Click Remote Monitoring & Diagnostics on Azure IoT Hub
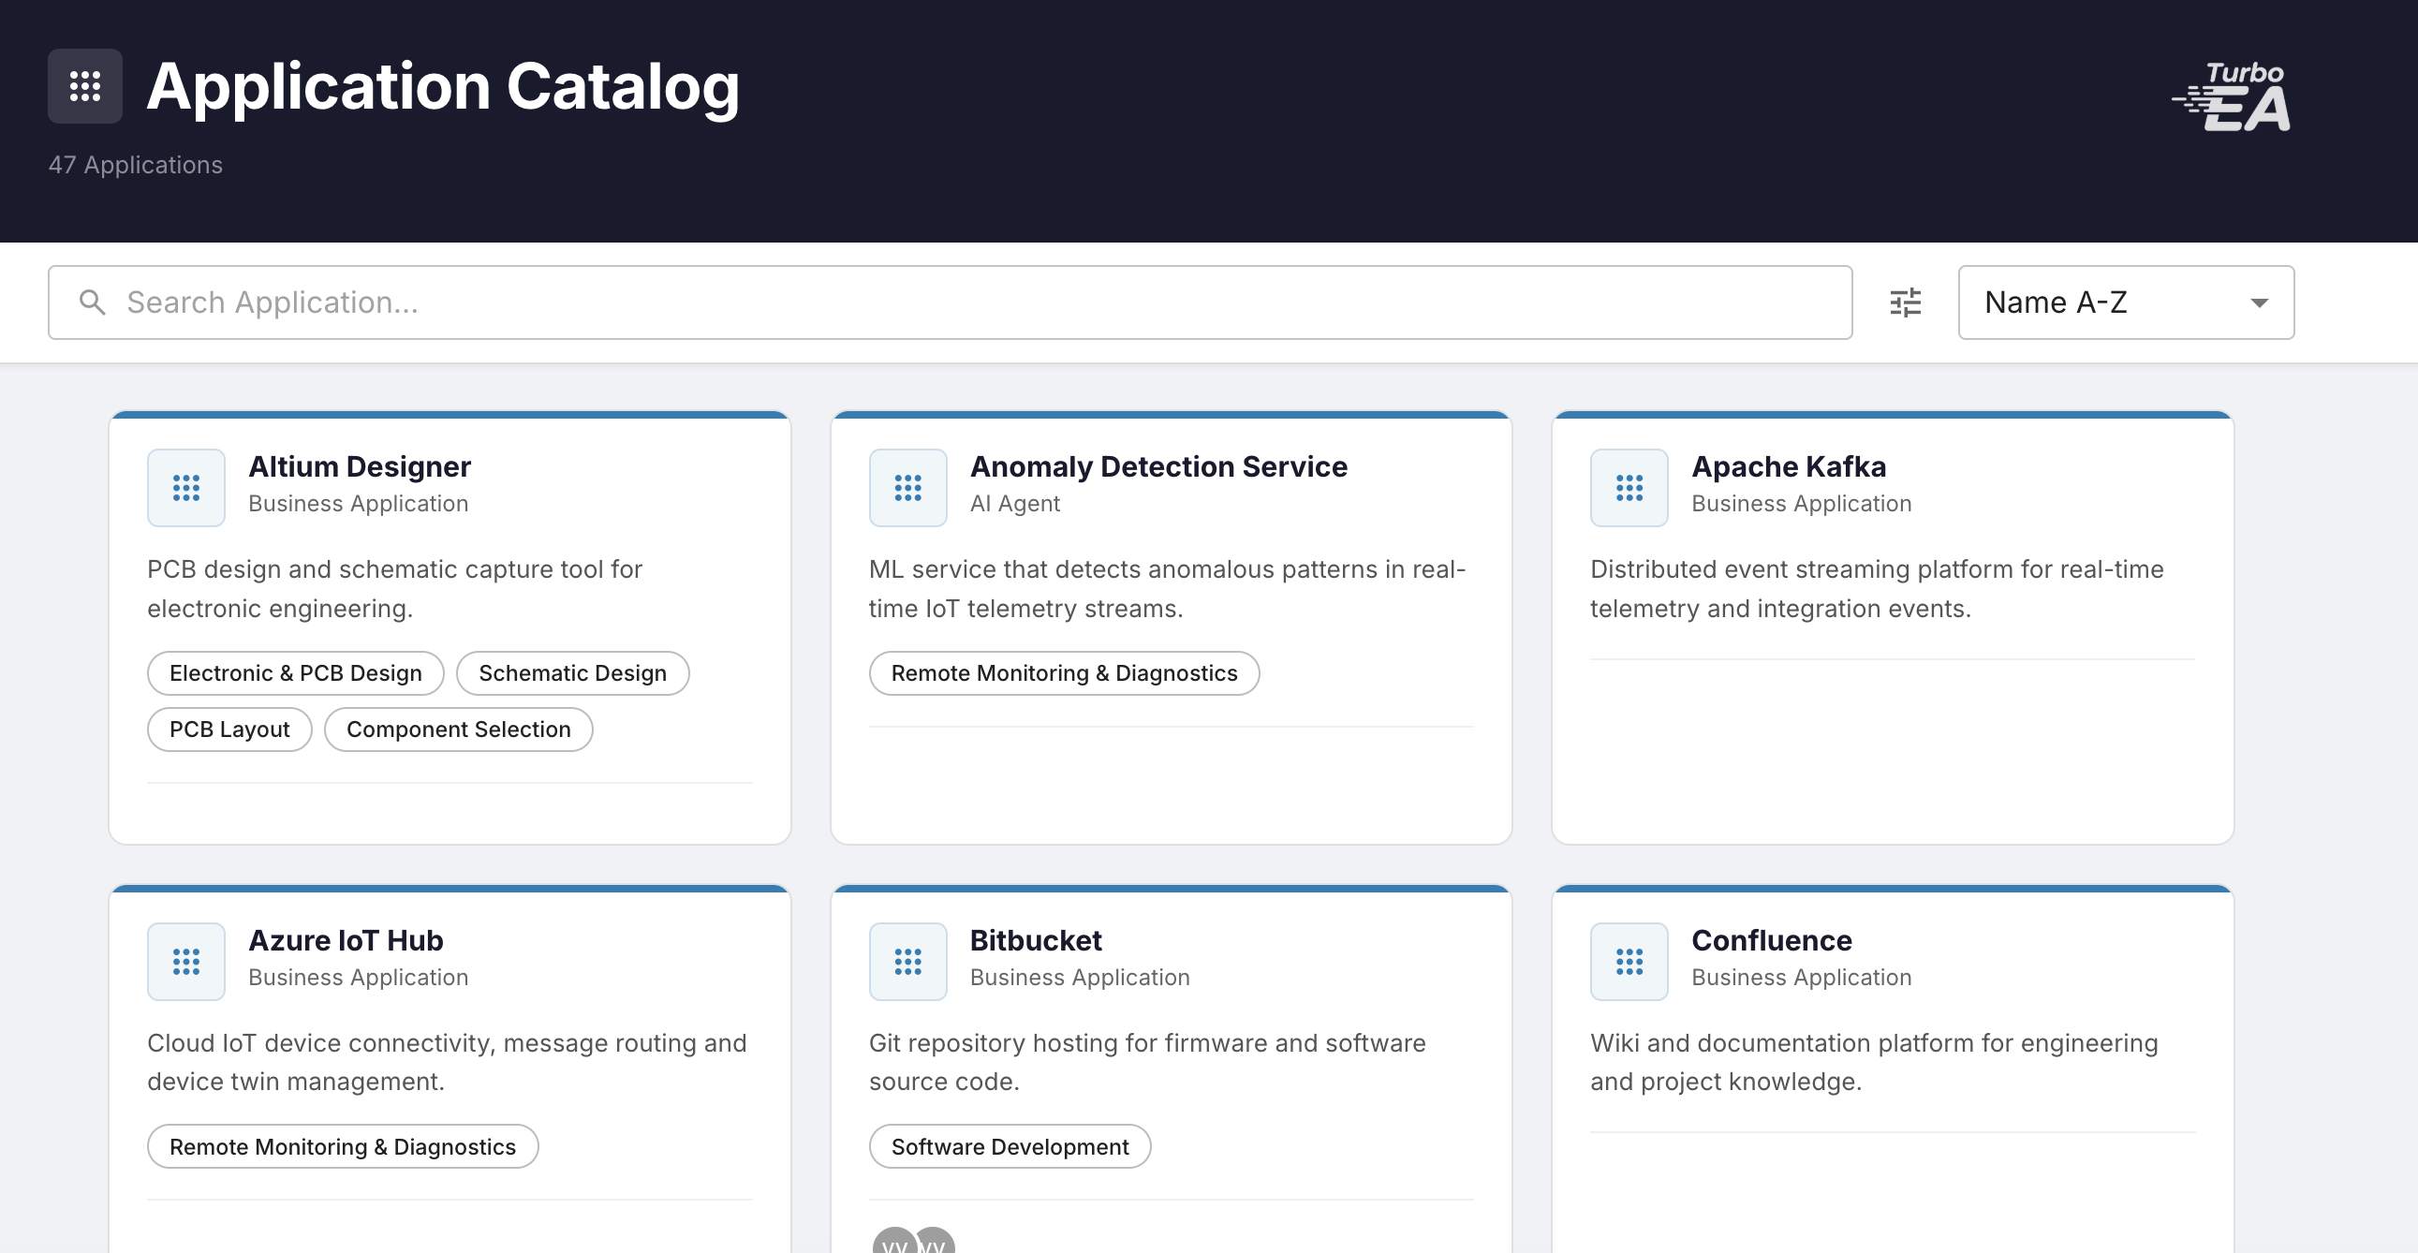 342,1146
